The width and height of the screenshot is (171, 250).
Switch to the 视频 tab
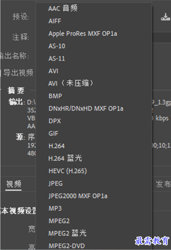pyautogui.click(x=14, y=184)
